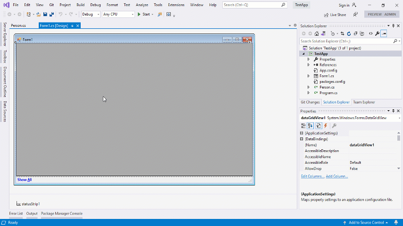
Task: Click the Send Feedback icon
Action: coord(355,15)
